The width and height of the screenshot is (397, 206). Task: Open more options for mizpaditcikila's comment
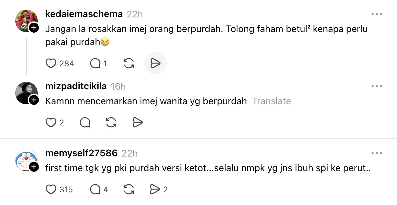click(376, 87)
